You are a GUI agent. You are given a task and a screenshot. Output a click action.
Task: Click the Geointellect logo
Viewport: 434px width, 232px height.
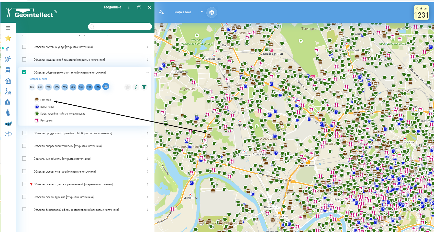tap(31, 13)
